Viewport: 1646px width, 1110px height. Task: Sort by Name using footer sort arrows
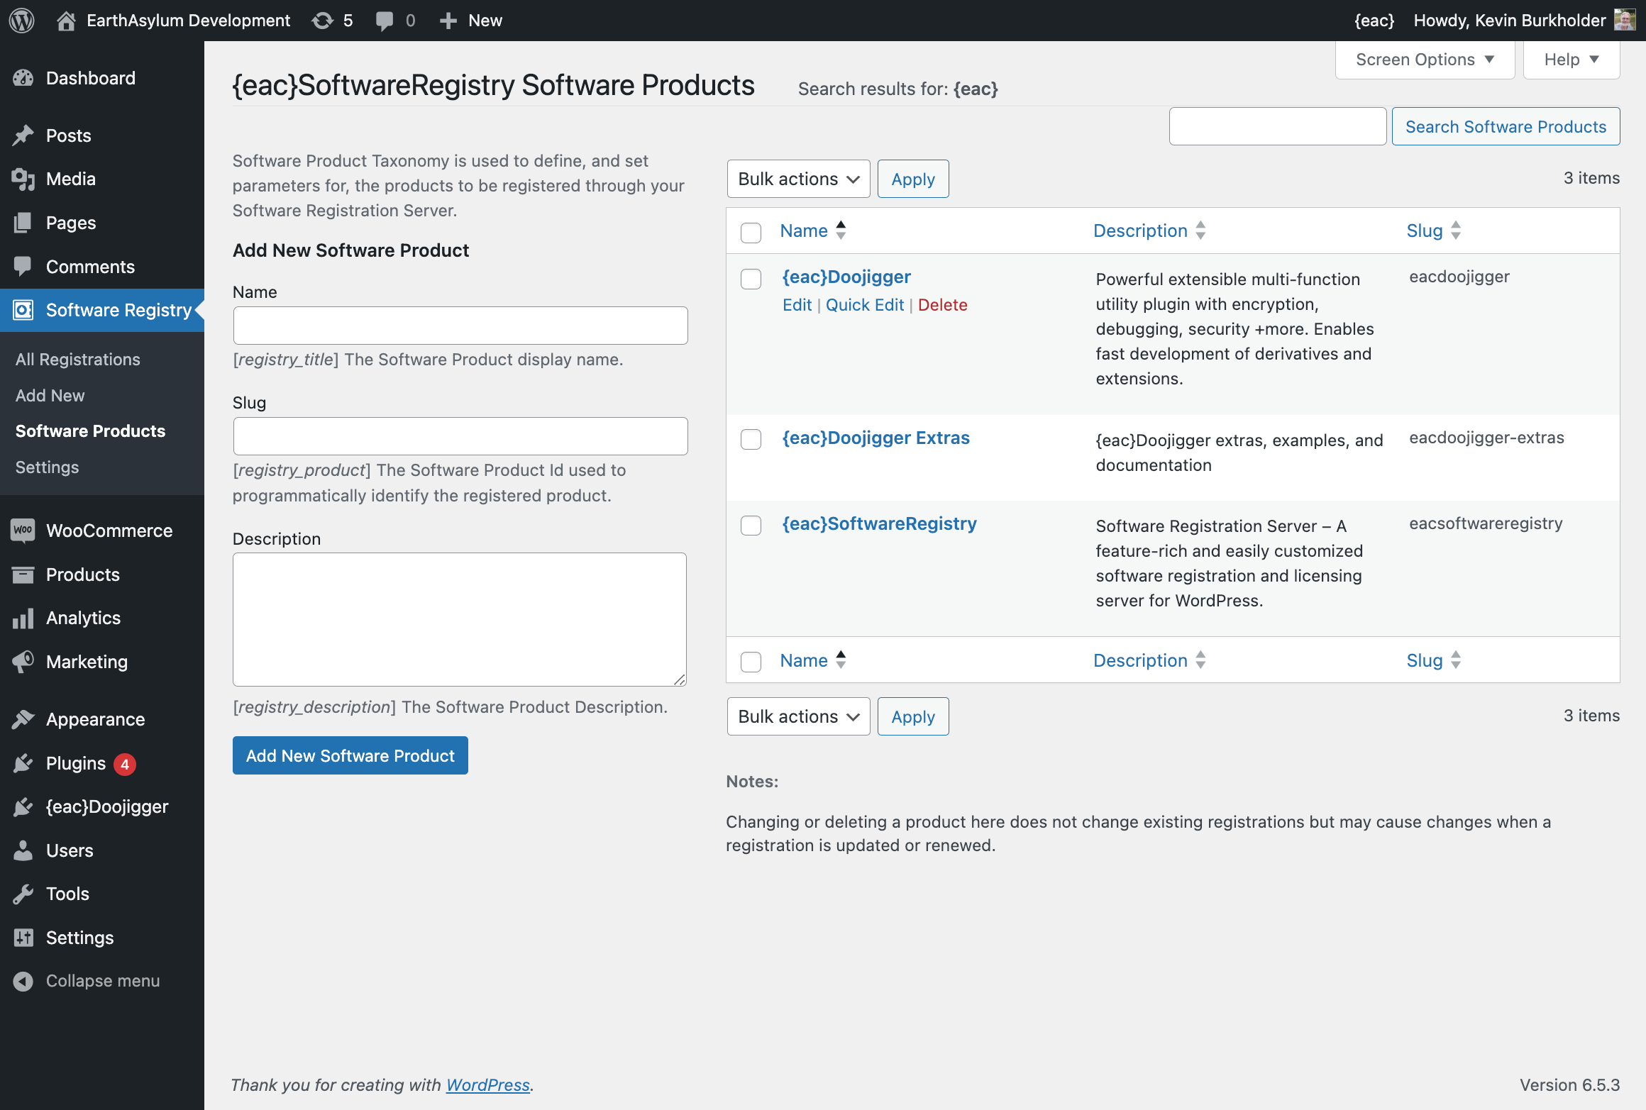click(x=841, y=660)
